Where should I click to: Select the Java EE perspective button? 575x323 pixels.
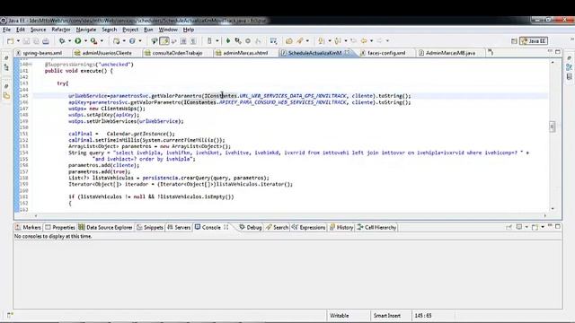534,41
